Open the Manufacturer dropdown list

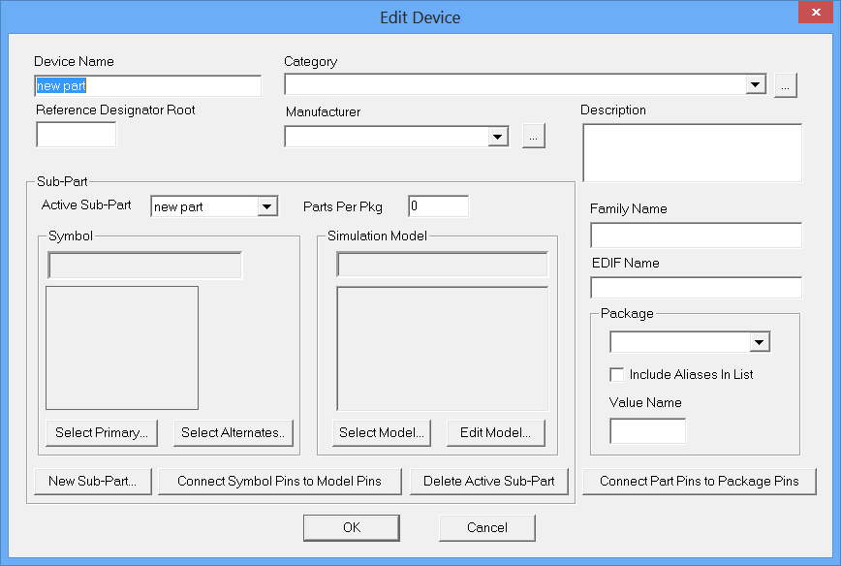click(498, 137)
